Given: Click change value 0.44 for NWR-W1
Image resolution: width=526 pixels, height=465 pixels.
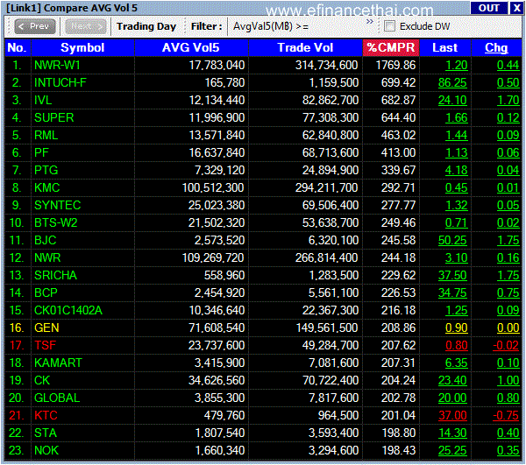Looking at the screenshot, I should click(508, 65).
